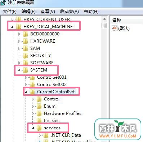Select the SYSTEM key label
The image size is (143, 142).
39,70
